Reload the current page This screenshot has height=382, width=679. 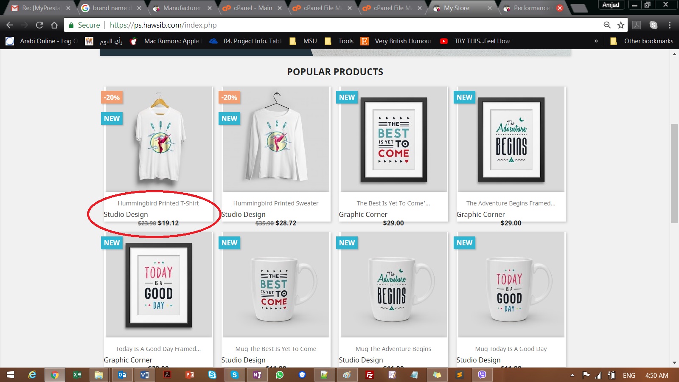[39, 25]
